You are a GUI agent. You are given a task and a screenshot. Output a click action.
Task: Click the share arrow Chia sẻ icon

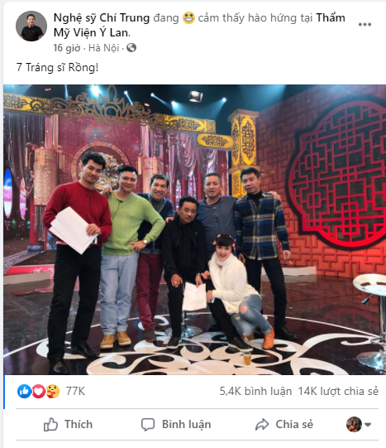pyautogui.click(x=262, y=425)
